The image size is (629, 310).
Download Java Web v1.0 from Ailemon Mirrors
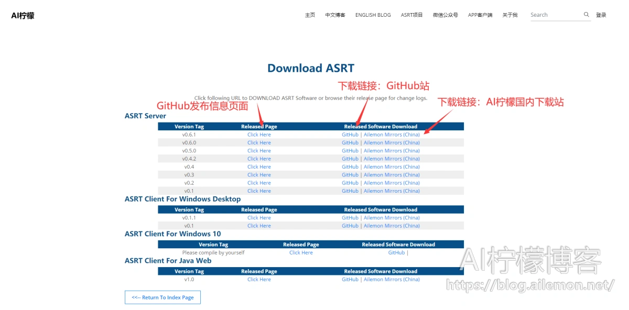point(392,280)
